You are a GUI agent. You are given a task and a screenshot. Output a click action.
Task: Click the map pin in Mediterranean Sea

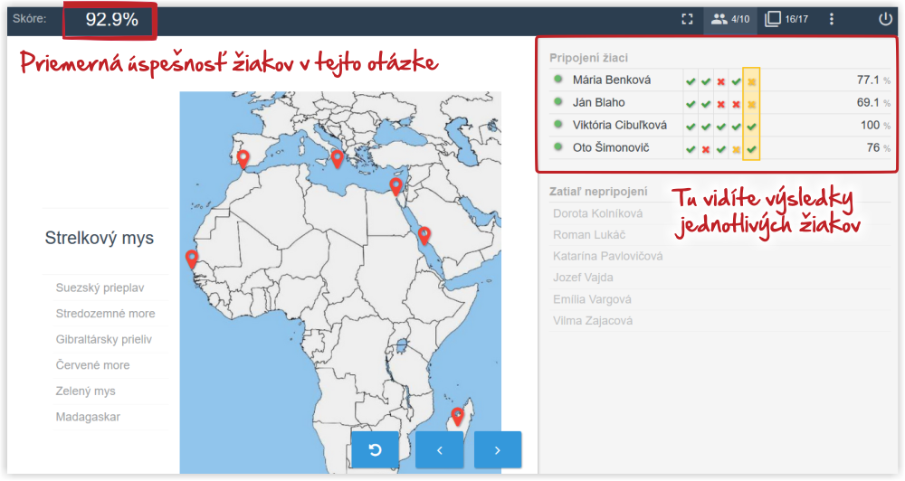pos(338,158)
